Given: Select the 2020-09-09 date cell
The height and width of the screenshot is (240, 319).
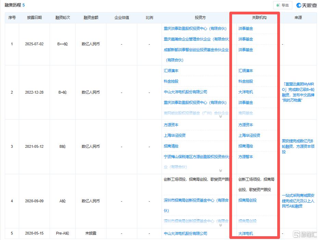Looking at the screenshot, I should point(34,201).
